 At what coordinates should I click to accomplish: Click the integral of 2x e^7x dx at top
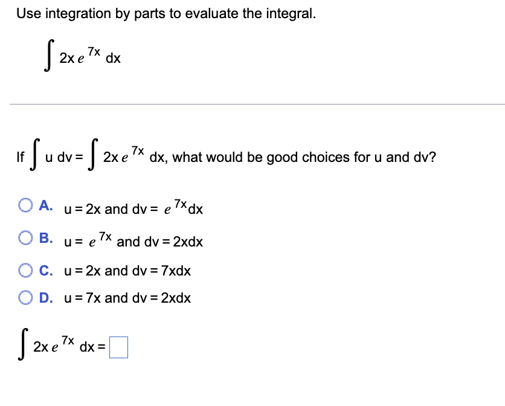82,56
